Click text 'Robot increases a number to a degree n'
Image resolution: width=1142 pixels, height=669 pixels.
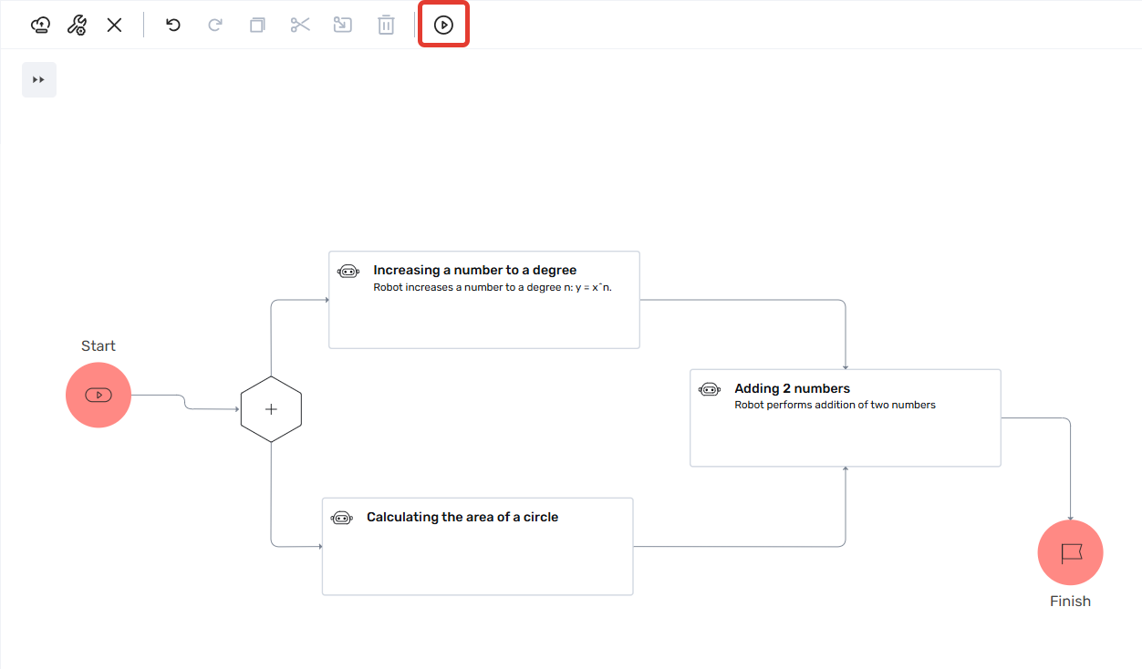click(x=471, y=287)
